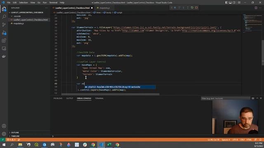
Task: Toggle Panel visibility in title bar
Action: coord(230,2)
